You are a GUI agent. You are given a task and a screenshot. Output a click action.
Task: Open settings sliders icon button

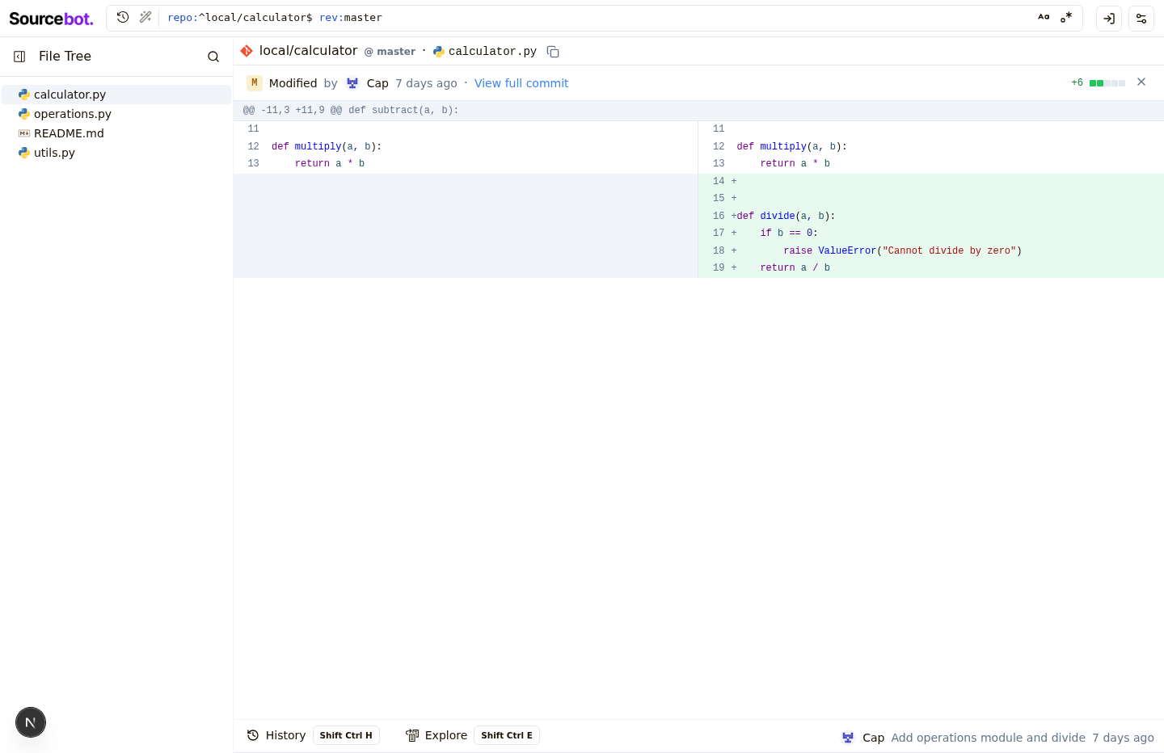click(x=1141, y=18)
